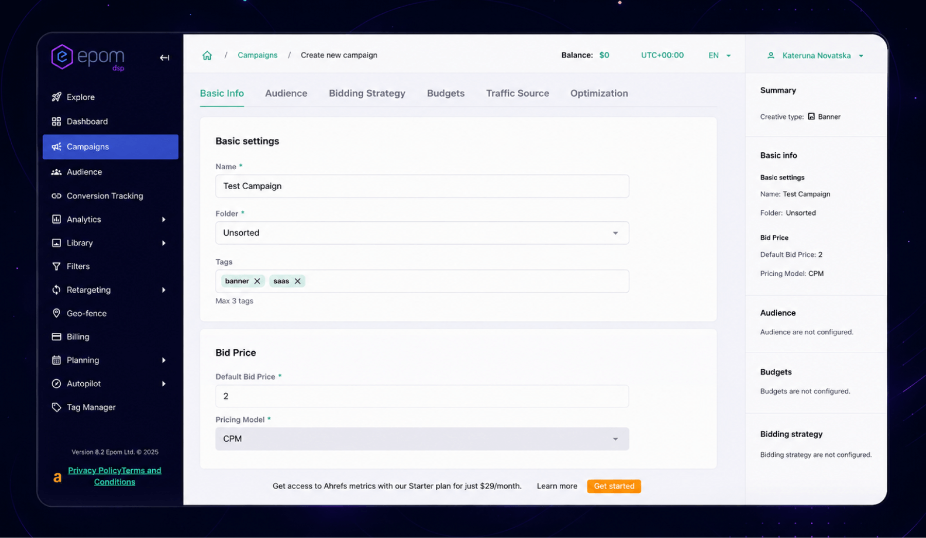
Task: Open Explore in the sidebar
Action: (x=111, y=97)
